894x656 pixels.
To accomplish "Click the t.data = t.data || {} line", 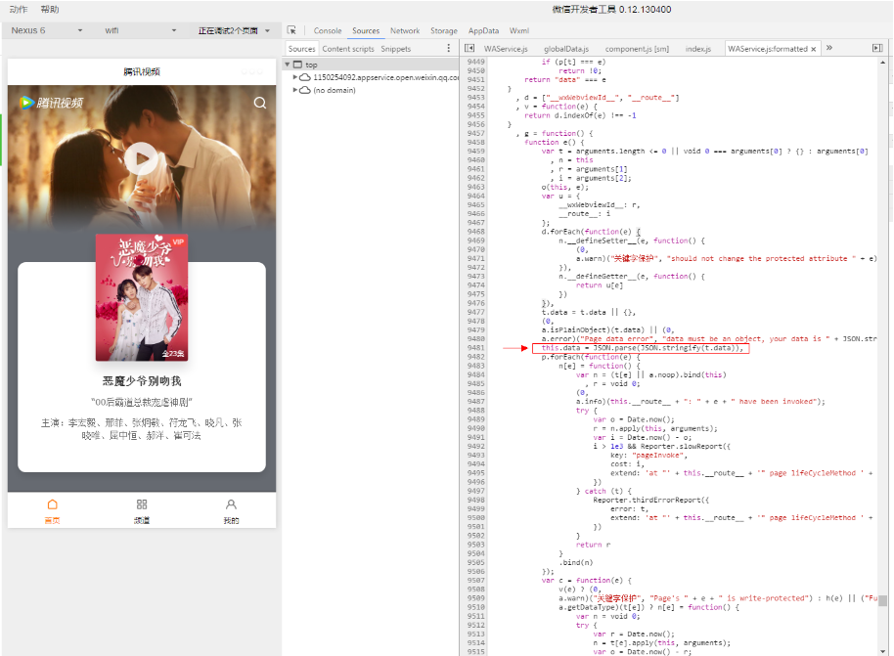I will 589,312.
